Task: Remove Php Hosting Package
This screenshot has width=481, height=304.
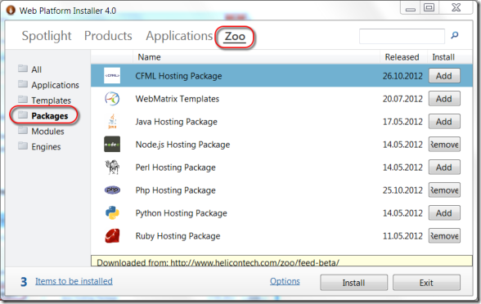Action: pos(444,190)
